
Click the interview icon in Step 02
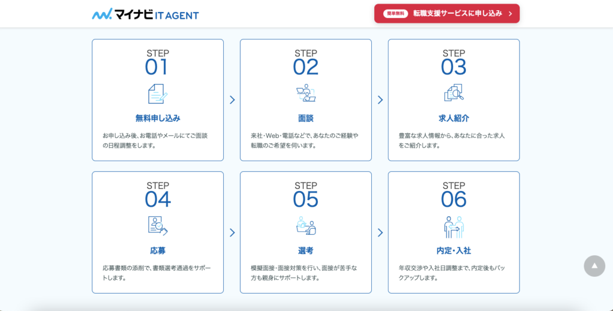coord(306,93)
